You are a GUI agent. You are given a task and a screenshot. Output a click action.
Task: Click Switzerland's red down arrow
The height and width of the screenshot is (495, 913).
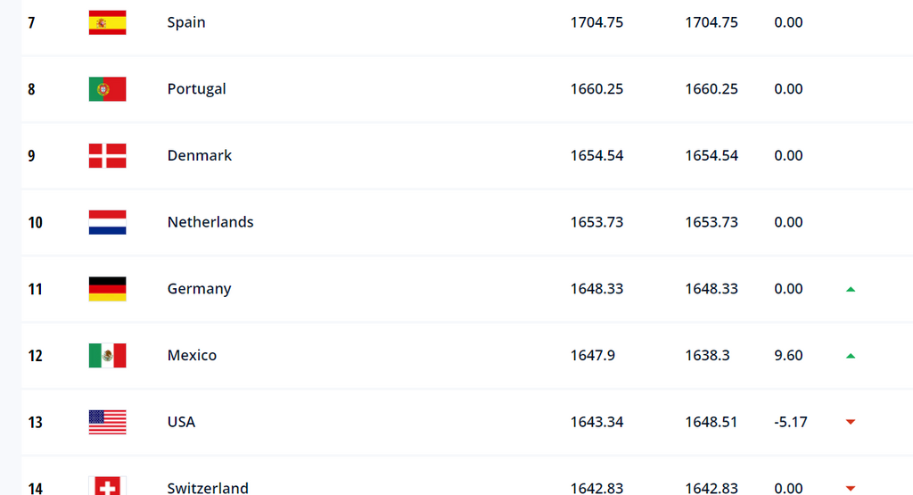pyautogui.click(x=851, y=488)
